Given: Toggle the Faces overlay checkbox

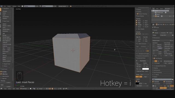Looking at the screenshot, I should tap(136, 21).
